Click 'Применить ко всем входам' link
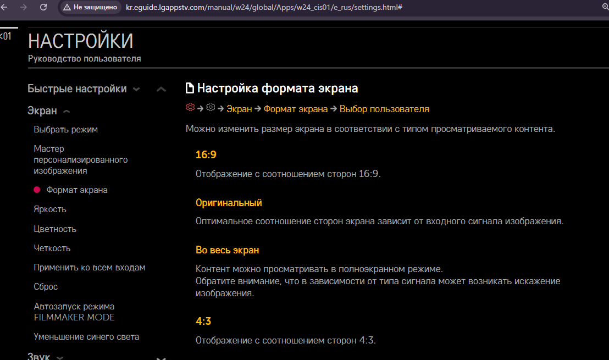 90,268
